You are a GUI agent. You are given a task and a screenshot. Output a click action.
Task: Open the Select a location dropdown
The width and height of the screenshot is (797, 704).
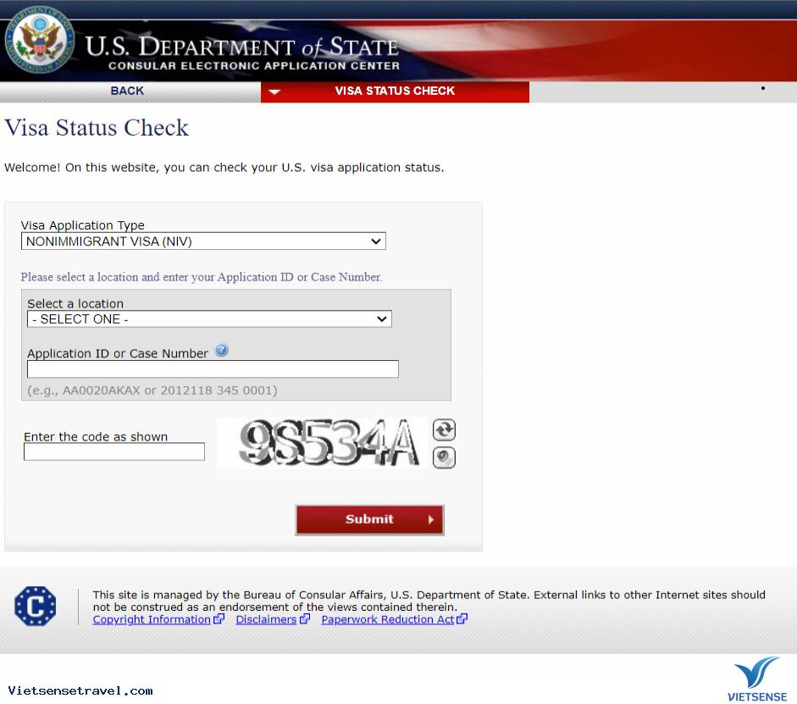209,319
